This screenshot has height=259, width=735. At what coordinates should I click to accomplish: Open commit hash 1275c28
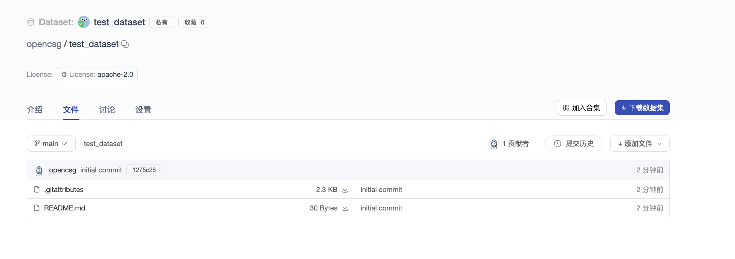pos(144,170)
